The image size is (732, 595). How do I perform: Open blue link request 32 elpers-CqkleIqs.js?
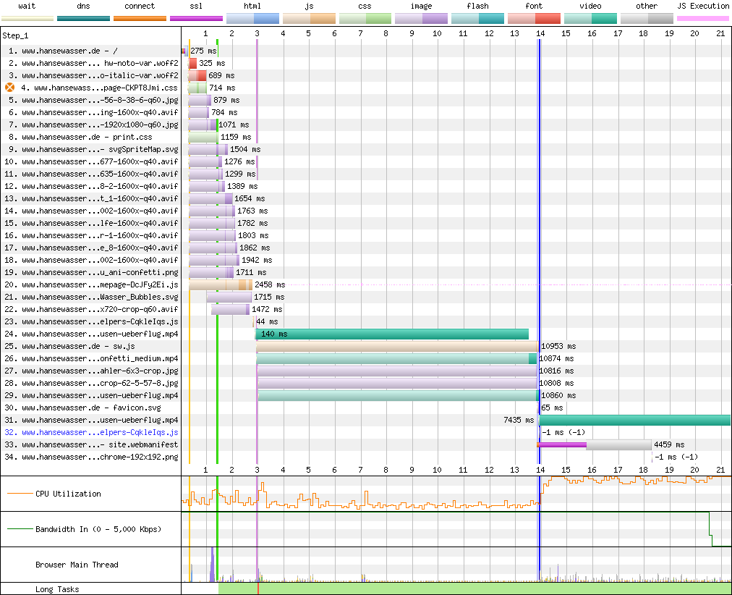click(x=91, y=432)
